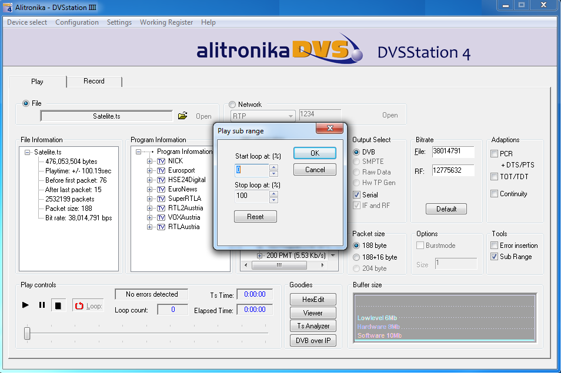Image resolution: width=561 pixels, height=373 pixels.
Task: Toggle the red Loop icon button
Action: click(79, 305)
